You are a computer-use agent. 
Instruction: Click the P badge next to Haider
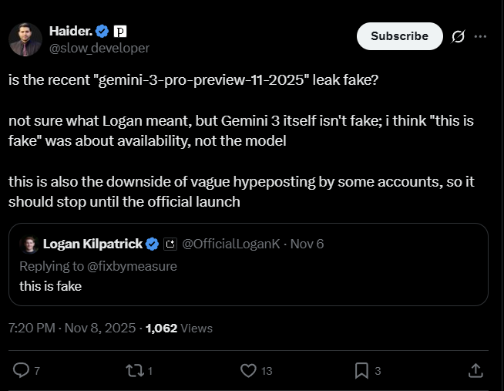click(x=120, y=31)
